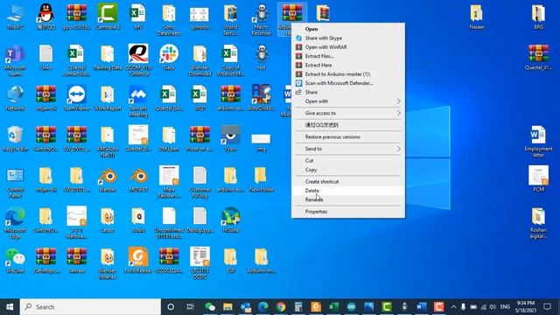Choose Rename from the context menu

[x=348, y=199]
